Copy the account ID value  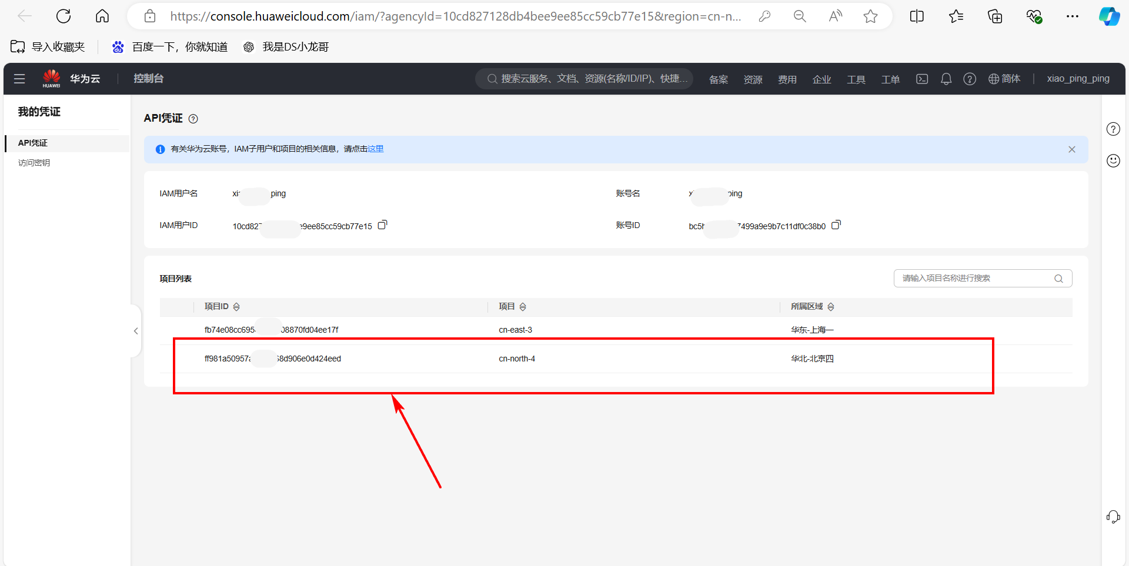(836, 225)
